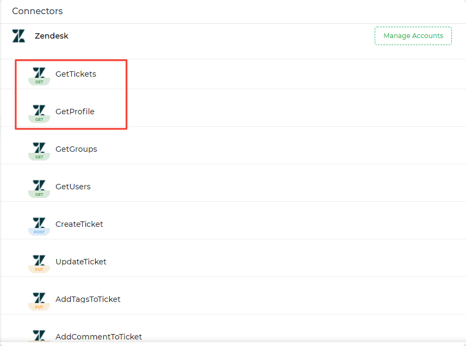Click the Zendesk logo in the header
Viewport: 466px width, 346px height.
(18, 36)
